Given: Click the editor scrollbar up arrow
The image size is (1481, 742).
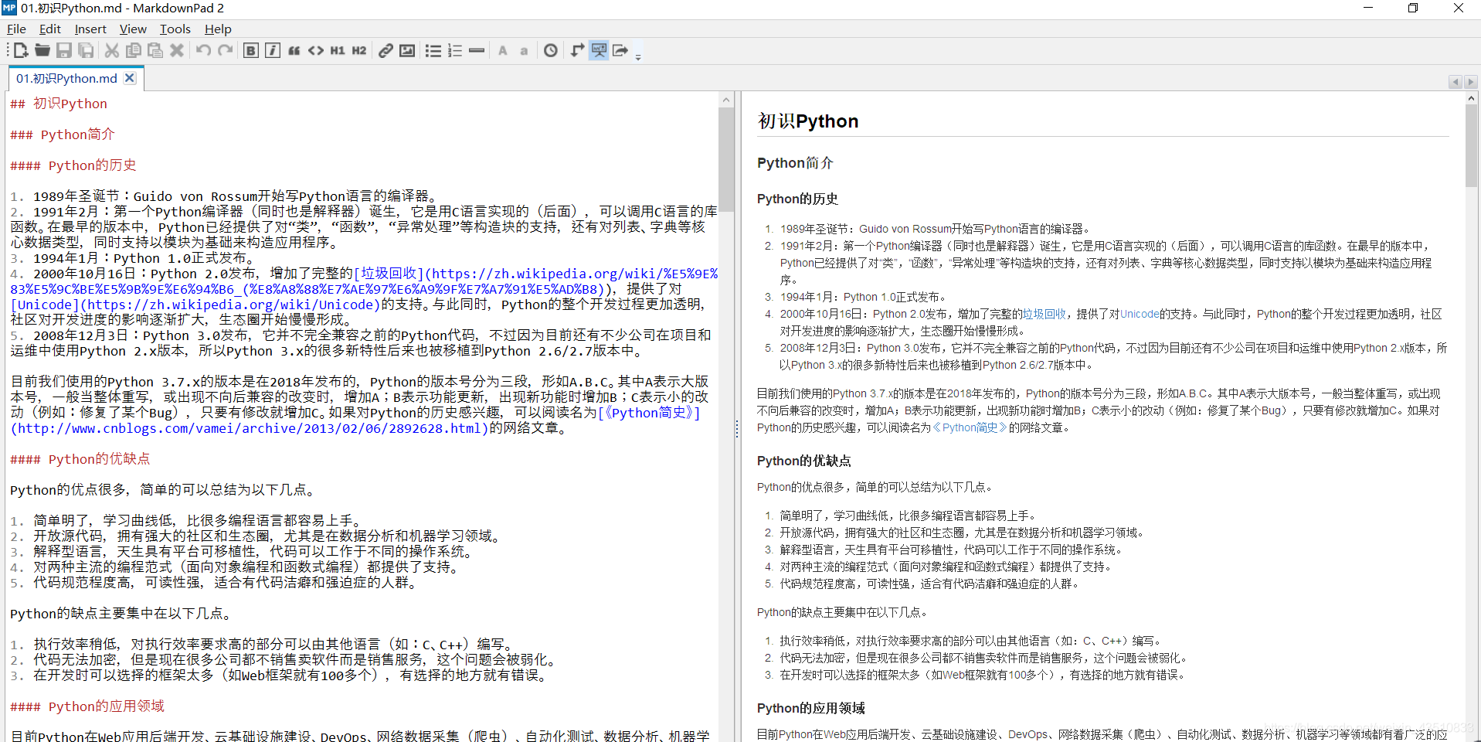Looking at the screenshot, I should [x=726, y=100].
